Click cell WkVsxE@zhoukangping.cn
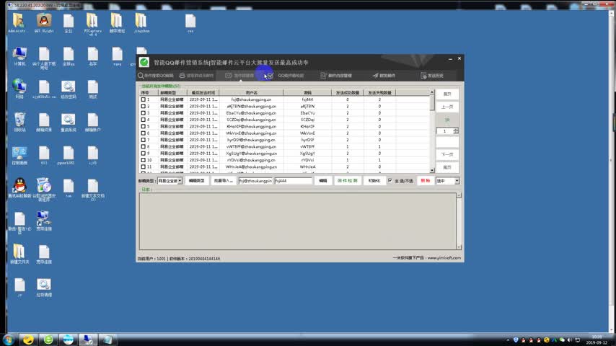The height and width of the screenshot is (346, 616). pos(252,133)
